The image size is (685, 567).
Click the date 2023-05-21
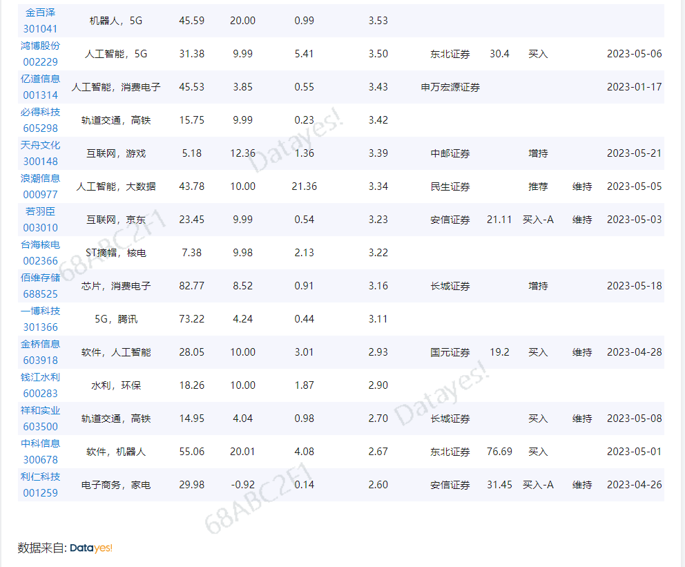(x=634, y=153)
